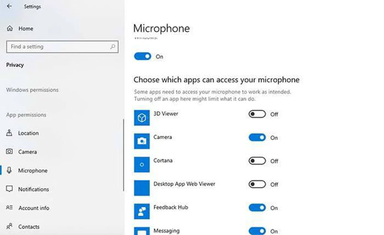Image resolution: width=384 pixels, height=235 pixels.
Task: Go to Camera privacy page
Action: coord(27,152)
